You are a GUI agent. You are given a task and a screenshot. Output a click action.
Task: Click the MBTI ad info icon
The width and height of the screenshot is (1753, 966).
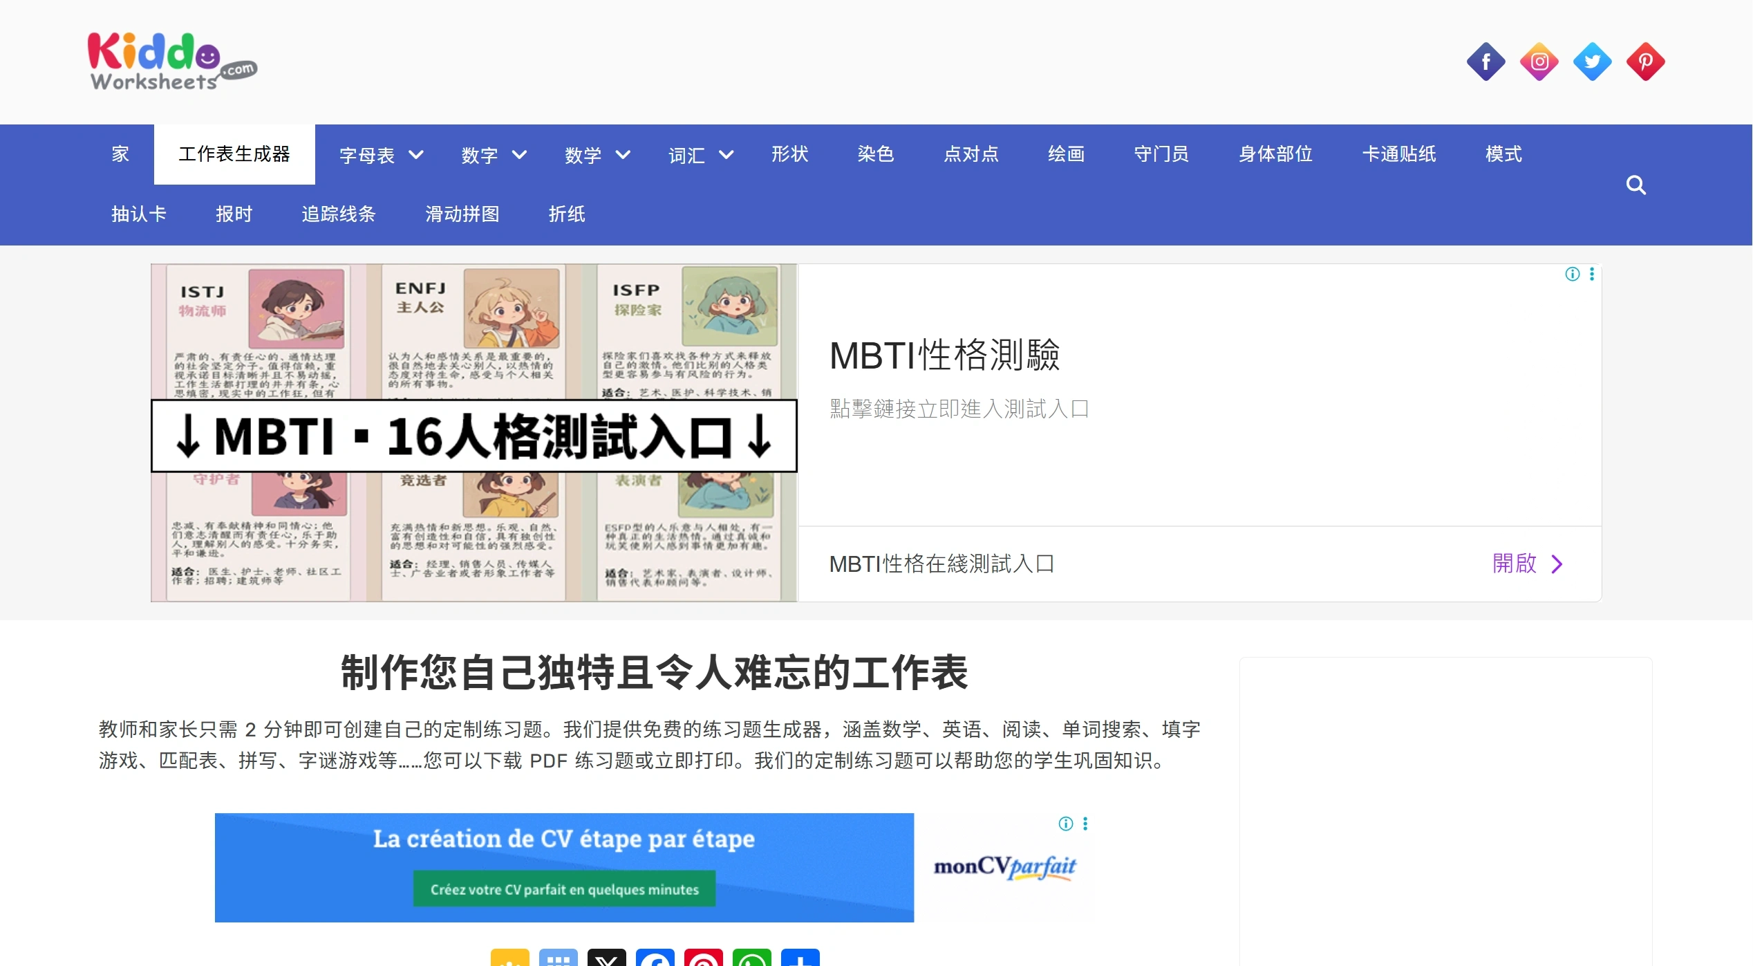[1572, 275]
